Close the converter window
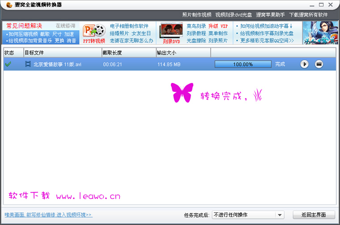340x225 pixels. 331,5
